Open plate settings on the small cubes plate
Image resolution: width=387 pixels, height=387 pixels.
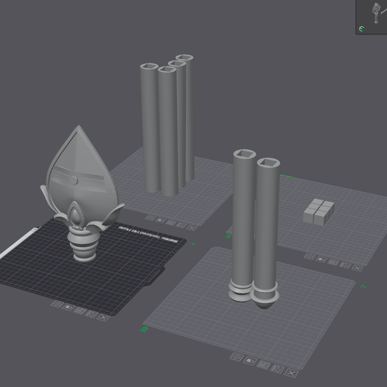click(x=310, y=256)
